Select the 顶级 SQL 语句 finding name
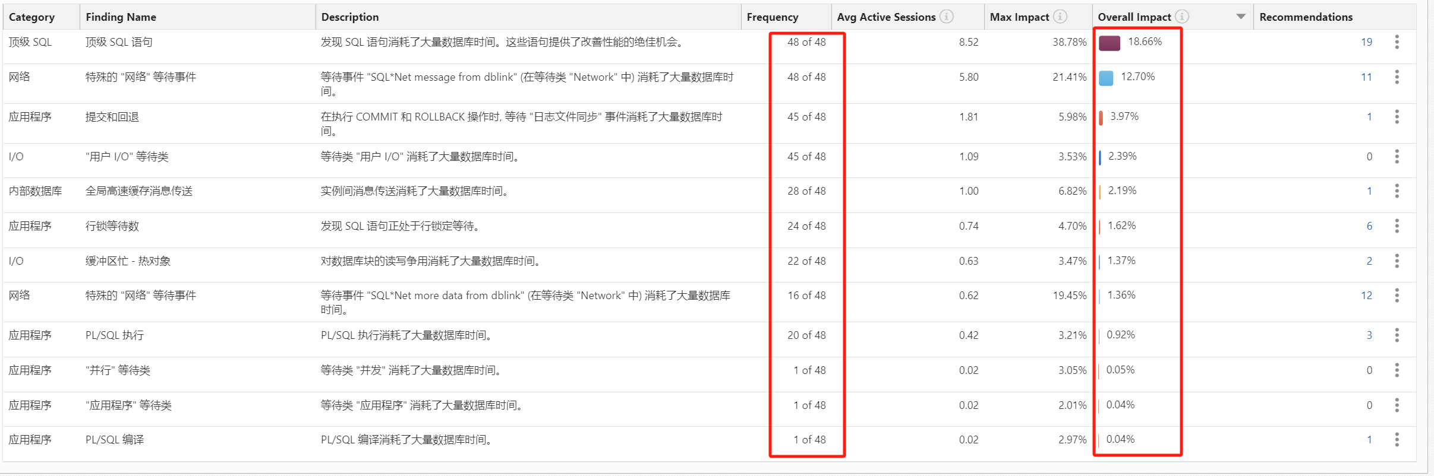 pos(119,42)
